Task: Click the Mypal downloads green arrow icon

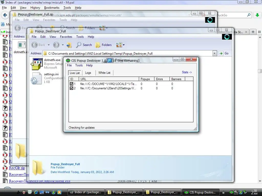Action: tap(257, 15)
